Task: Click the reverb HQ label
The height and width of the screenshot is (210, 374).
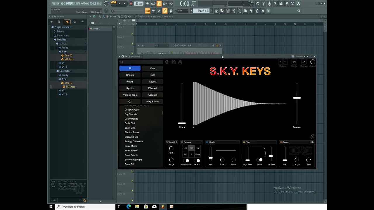Action: tap(312, 142)
